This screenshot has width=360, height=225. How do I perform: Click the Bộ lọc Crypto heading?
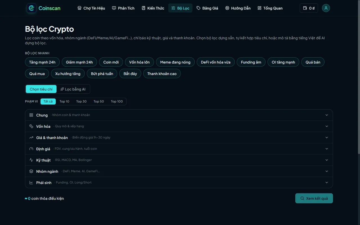49,29
